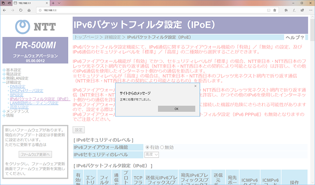Click the TCPフラグ column header
The width and height of the screenshot is (315, 185).
click(x=138, y=178)
